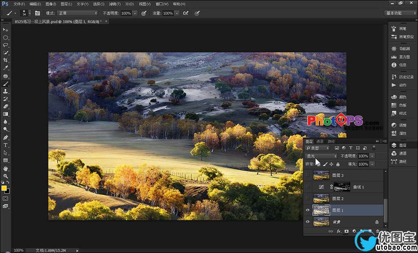Screen dimensions: 418x253
Task: Select the Gradient tool
Action: (x=5, y=114)
